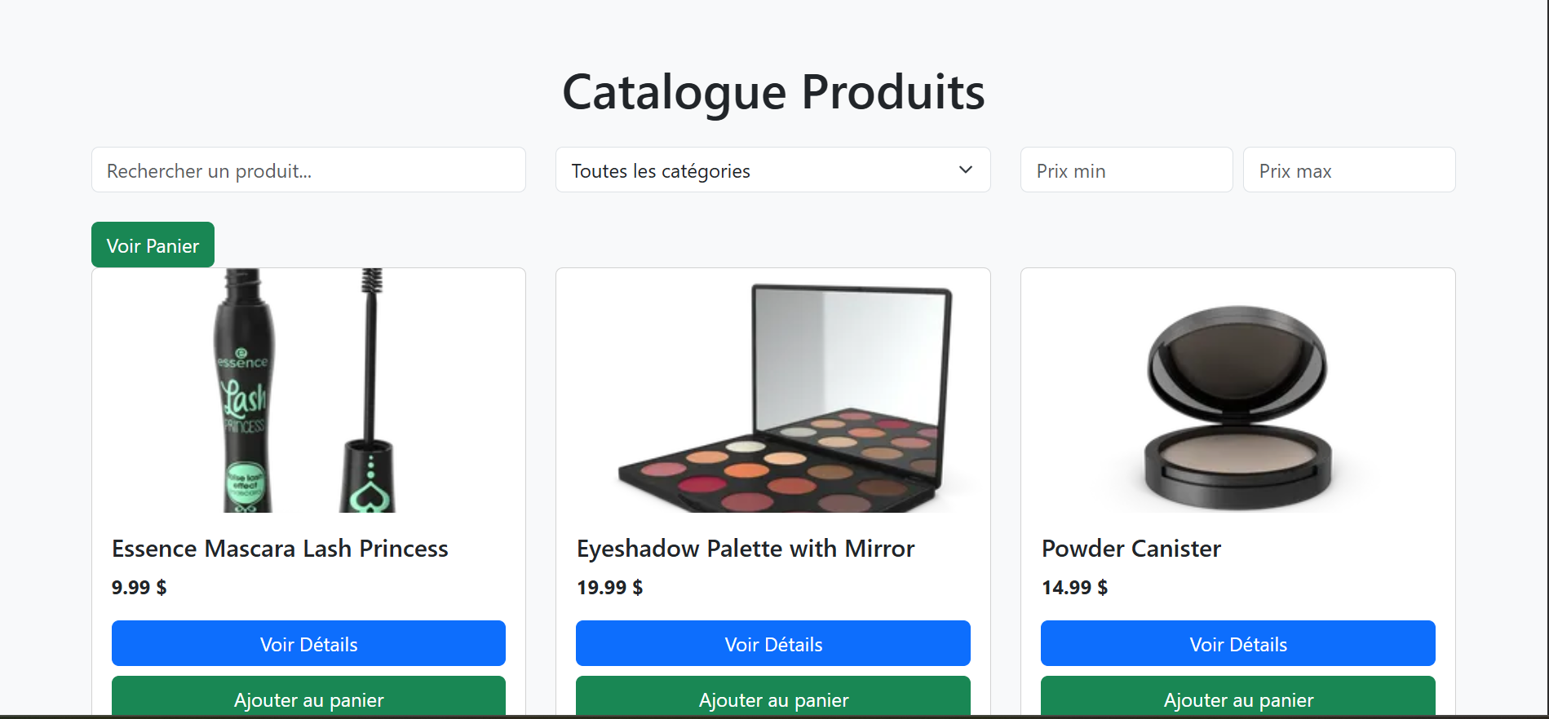Image resolution: width=1549 pixels, height=719 pixels.
Task: Add Essence Mascara Lash Princess to cart
Action: (x=308, y=697)
